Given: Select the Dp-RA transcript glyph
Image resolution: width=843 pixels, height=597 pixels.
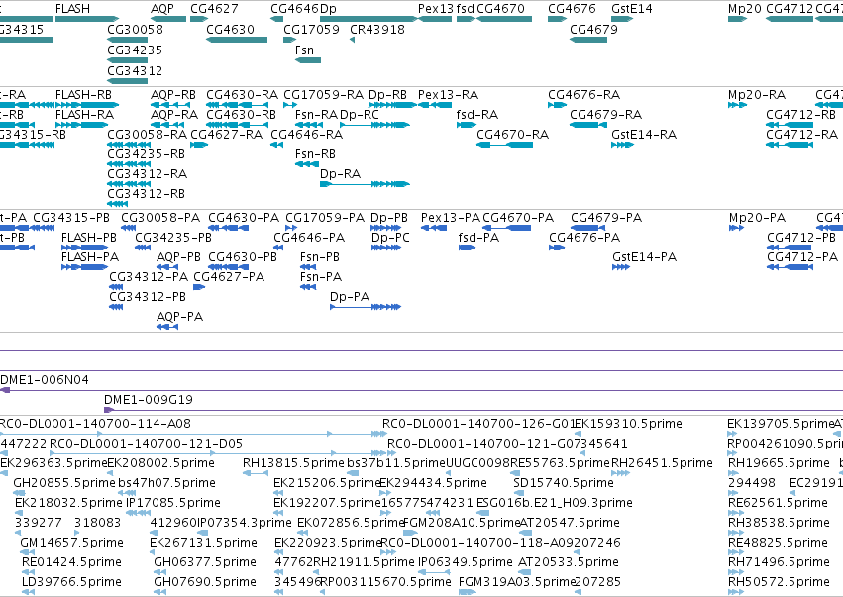Looking at the screenshot, I should click(x=365, y=184).
